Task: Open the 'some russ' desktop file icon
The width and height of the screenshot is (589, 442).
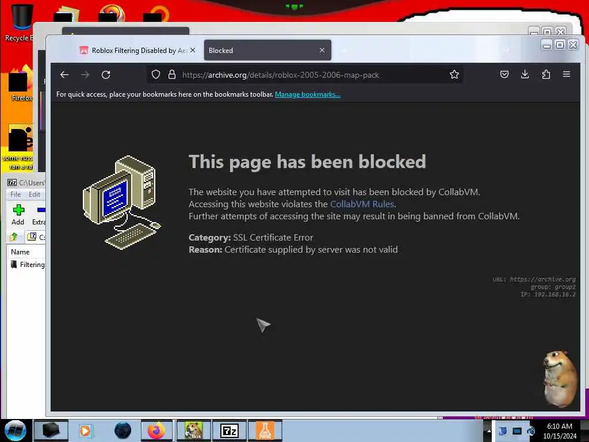Action: pos(20,147)
